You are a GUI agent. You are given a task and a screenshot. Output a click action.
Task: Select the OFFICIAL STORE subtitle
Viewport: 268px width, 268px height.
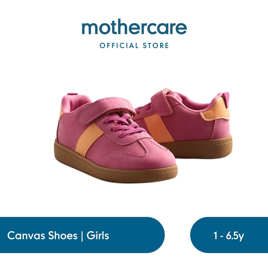[134, 46]
